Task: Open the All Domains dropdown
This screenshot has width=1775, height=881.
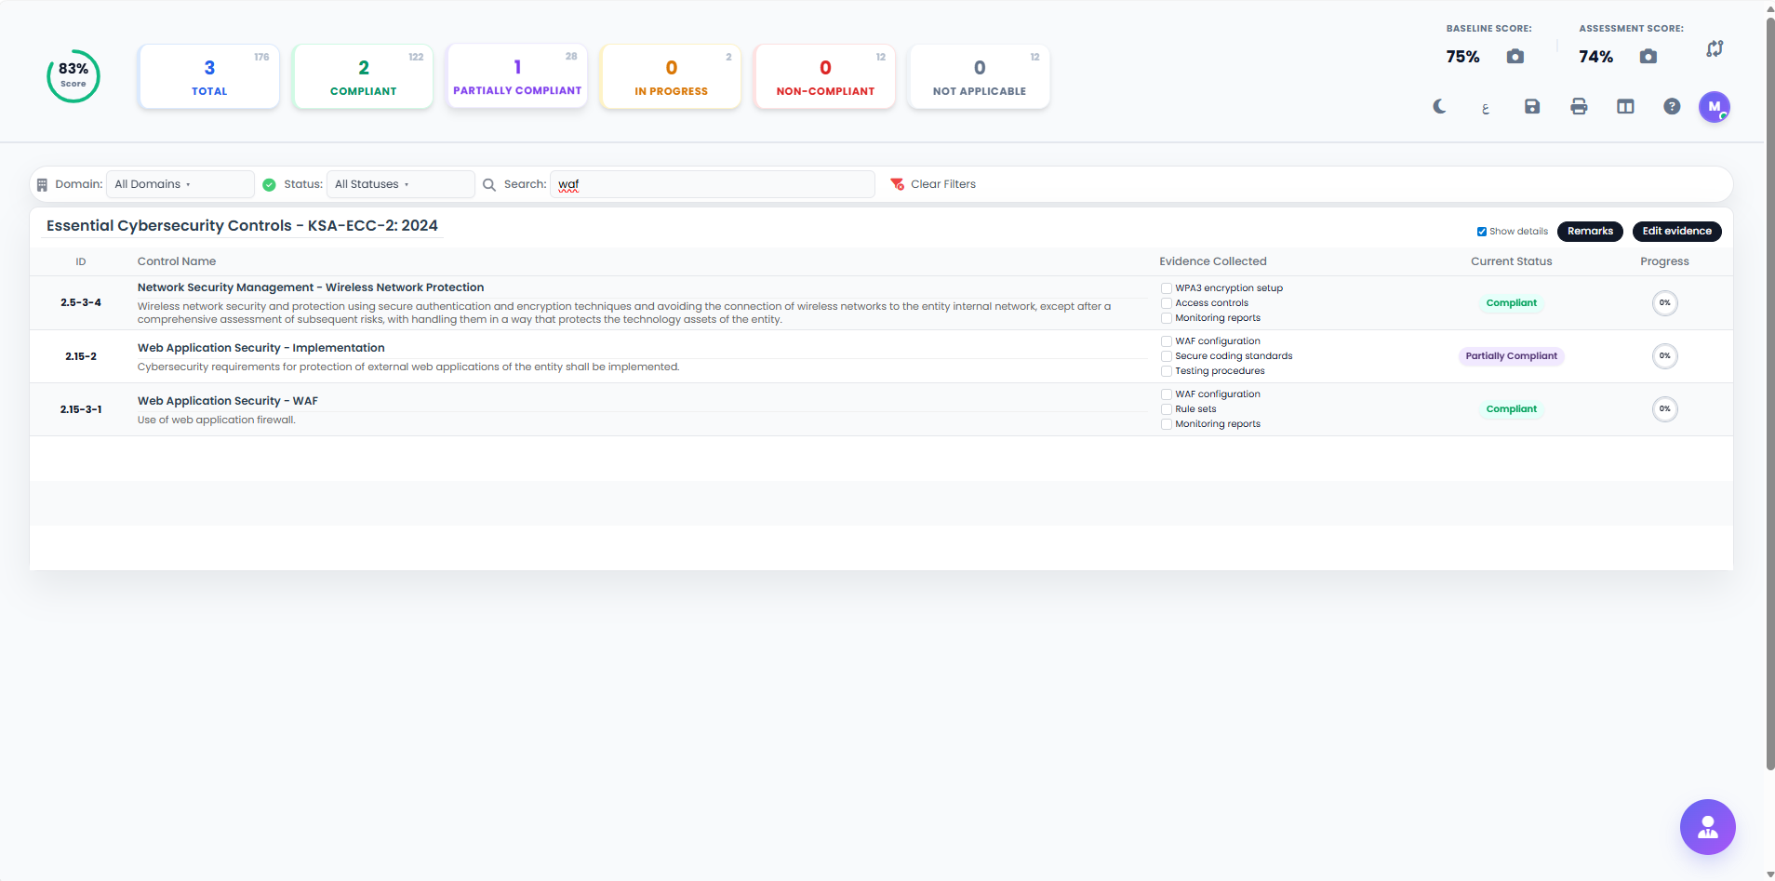Action: [x=180, y=184]
